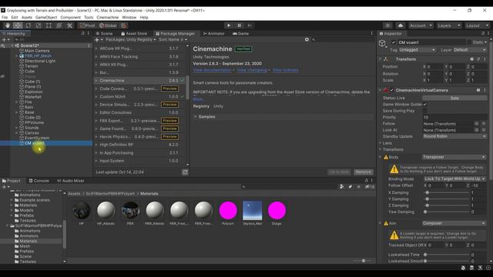The height and width of the screenshot is (277, 493).
Task: Select the Skybox_Mat material
Action: click(252, 210)
